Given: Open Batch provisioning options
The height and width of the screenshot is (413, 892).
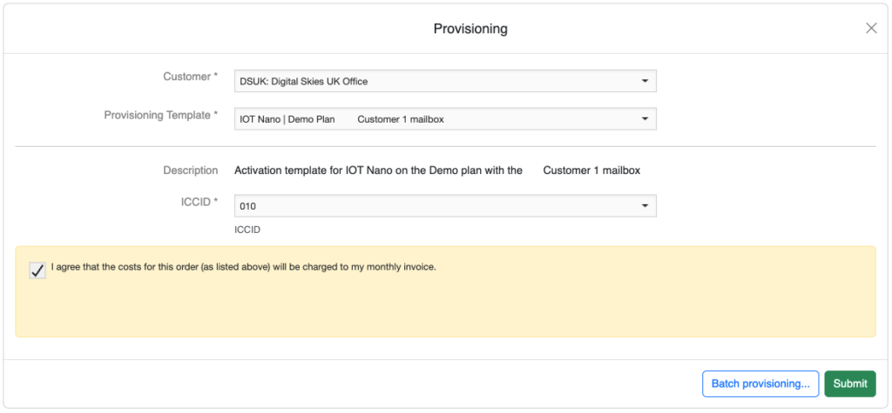Looking at the screenshot, I should pyautogui.click(x=760, y=383).
